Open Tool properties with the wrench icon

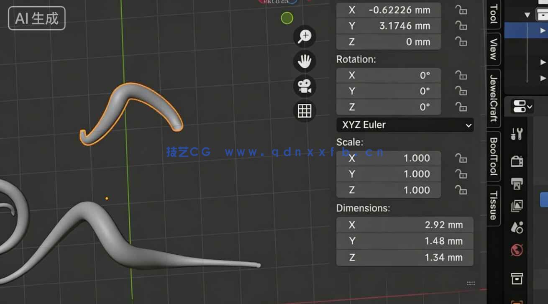click(x=517, y=134)
